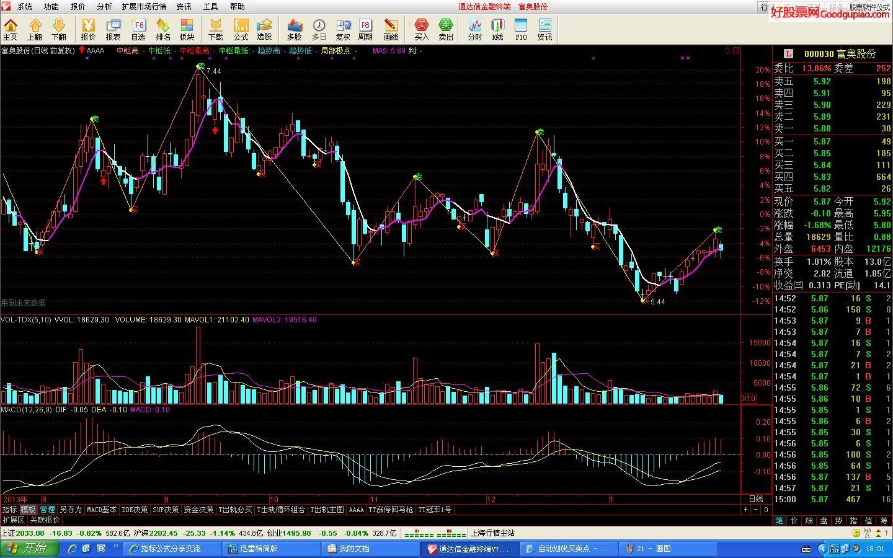Select the 筹 chip distribution tab
This screenshot has width=893, height=558.
(x=884, y=521)
